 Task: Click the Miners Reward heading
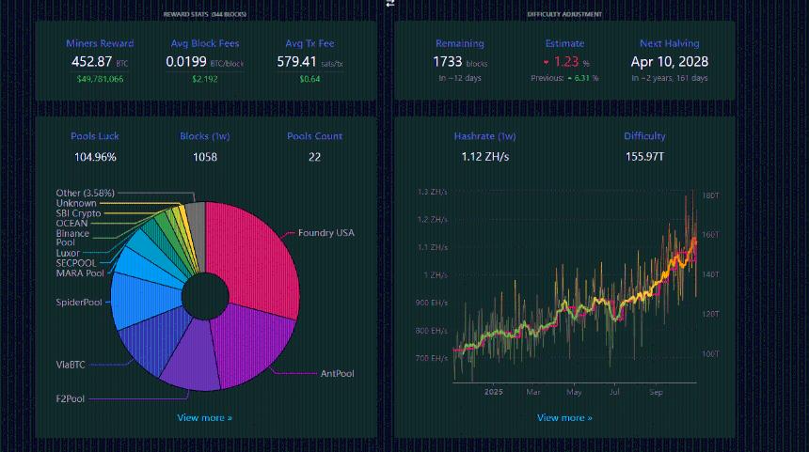(100, 43)
